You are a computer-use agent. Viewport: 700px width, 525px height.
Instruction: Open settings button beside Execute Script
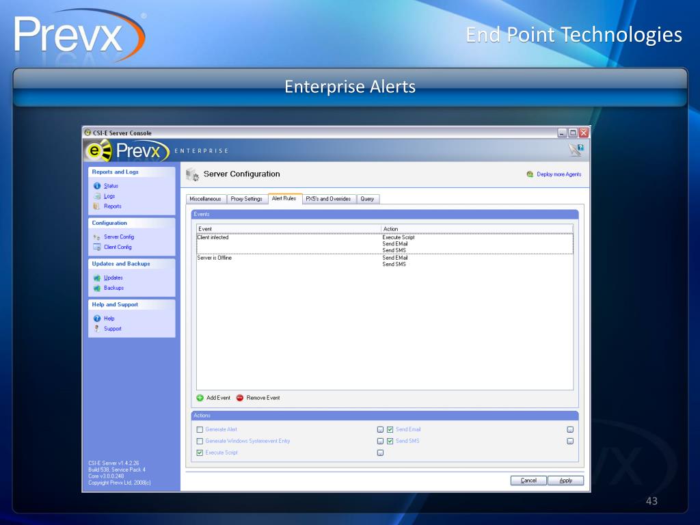[x=380, y=453]
